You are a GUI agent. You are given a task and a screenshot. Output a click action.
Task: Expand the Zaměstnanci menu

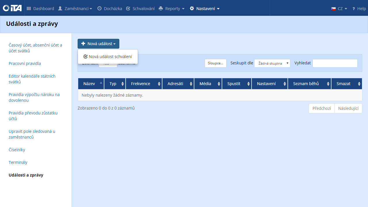[x=75, y=9]
